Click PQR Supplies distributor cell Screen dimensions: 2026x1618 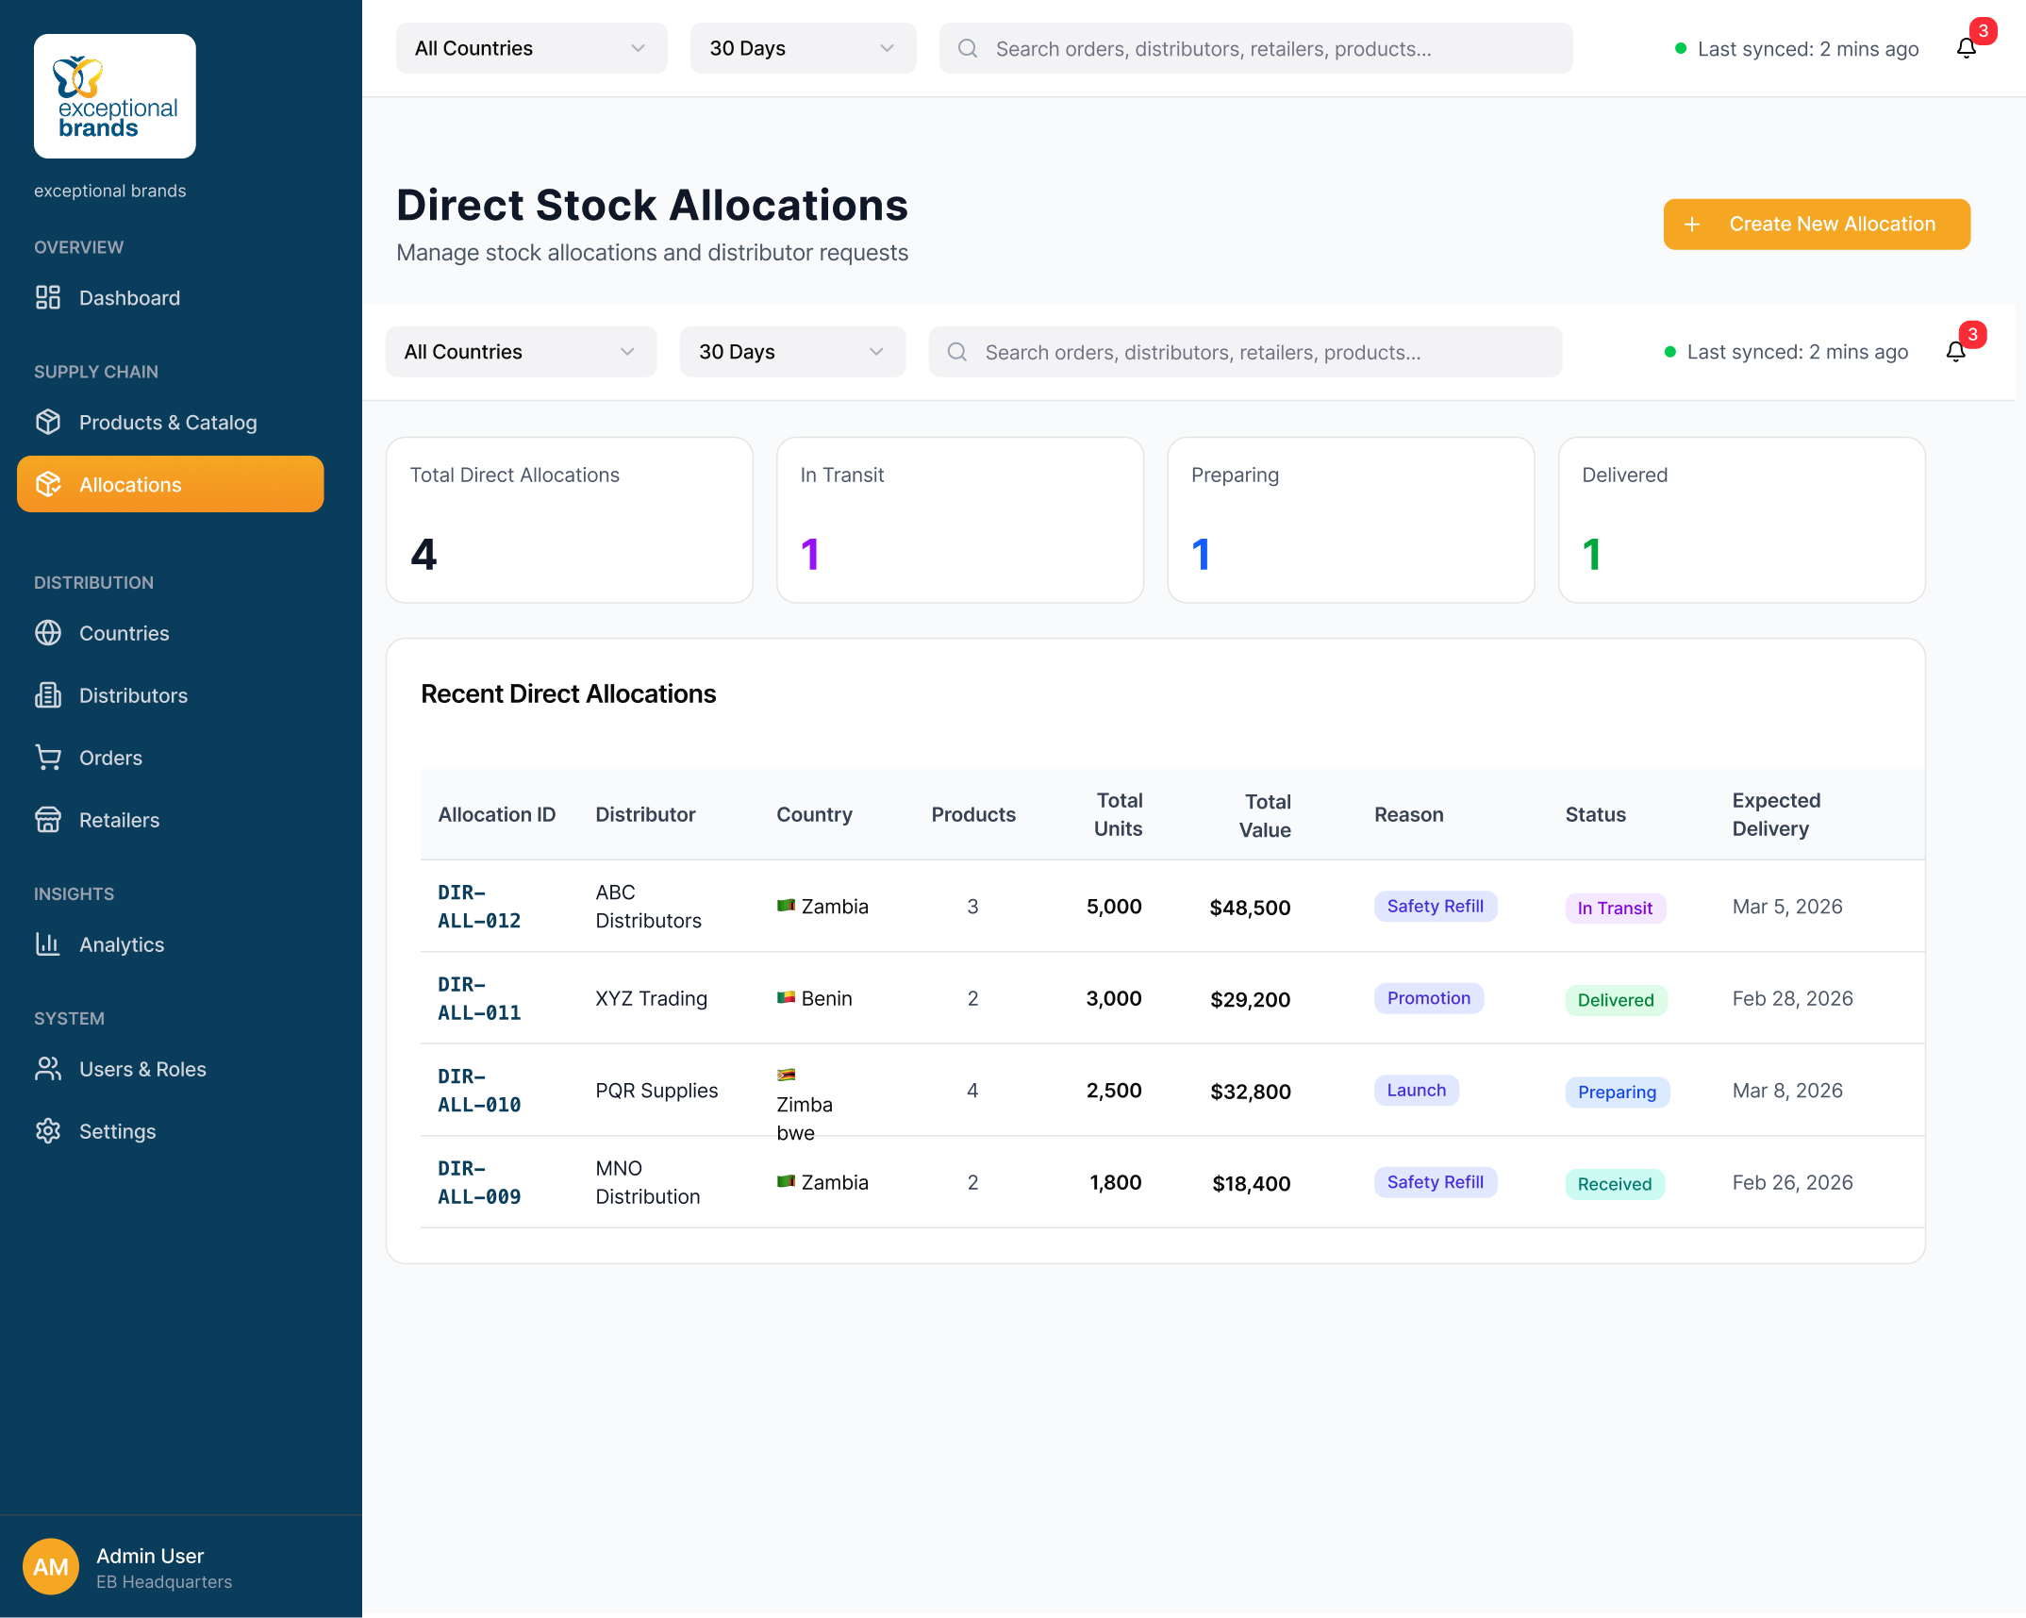657,1091
